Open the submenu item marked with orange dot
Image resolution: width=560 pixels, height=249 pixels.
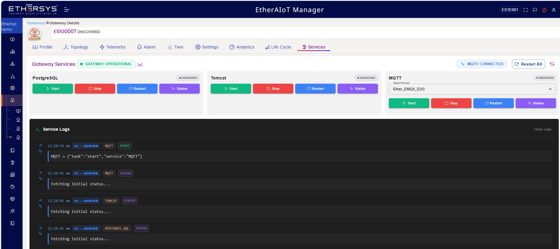(x=18, y=137)
